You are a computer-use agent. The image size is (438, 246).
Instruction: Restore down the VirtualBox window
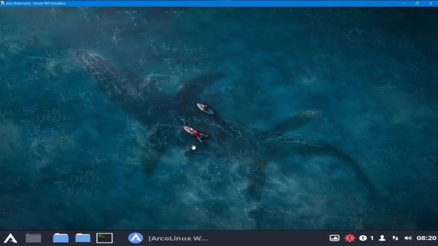coord(417,3)
